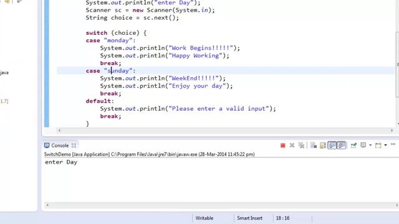399x224 pixels.
Task: Click the Writable status bar entry
Action: pos(204,218)
